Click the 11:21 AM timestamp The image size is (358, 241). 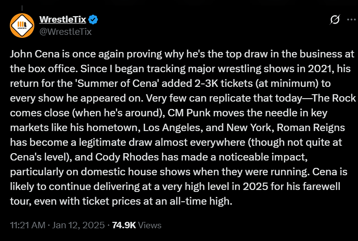coord(27,225)
